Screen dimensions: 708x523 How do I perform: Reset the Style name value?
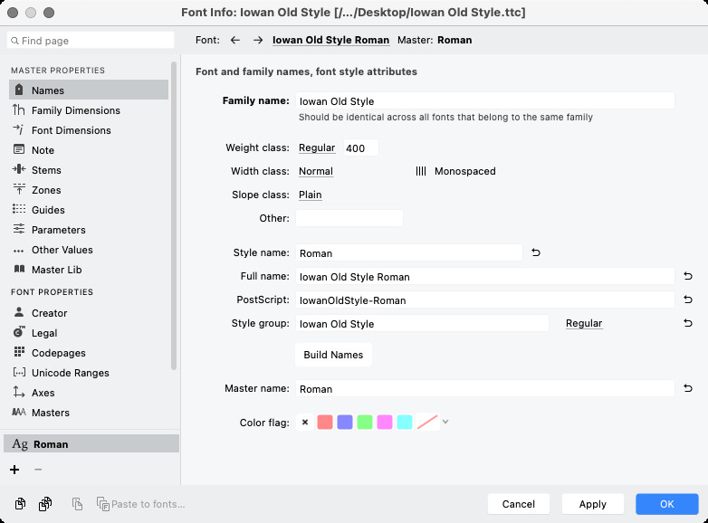point(535,252)
